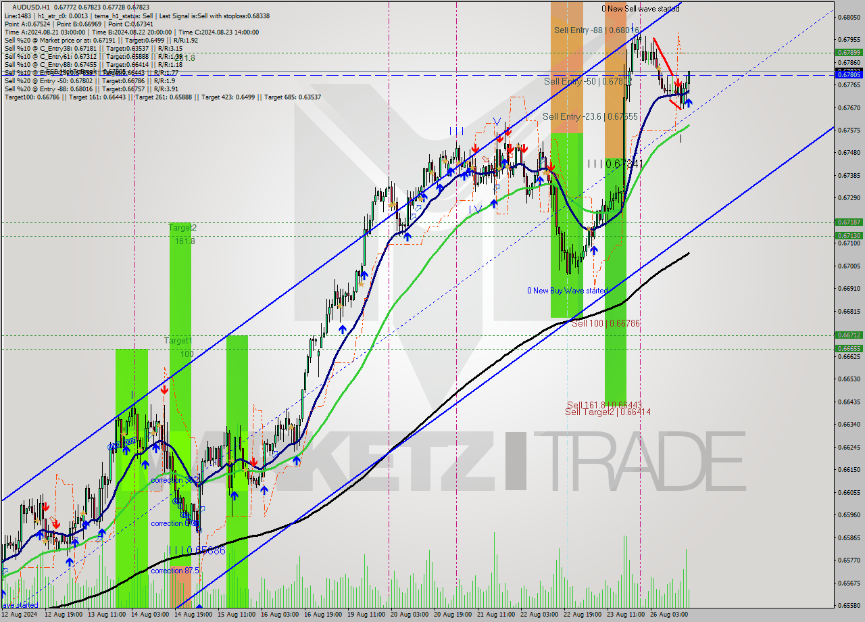Click the '20 Aug 03:00' time label
This screenshot has height=622, width=865.
[410, 615]
